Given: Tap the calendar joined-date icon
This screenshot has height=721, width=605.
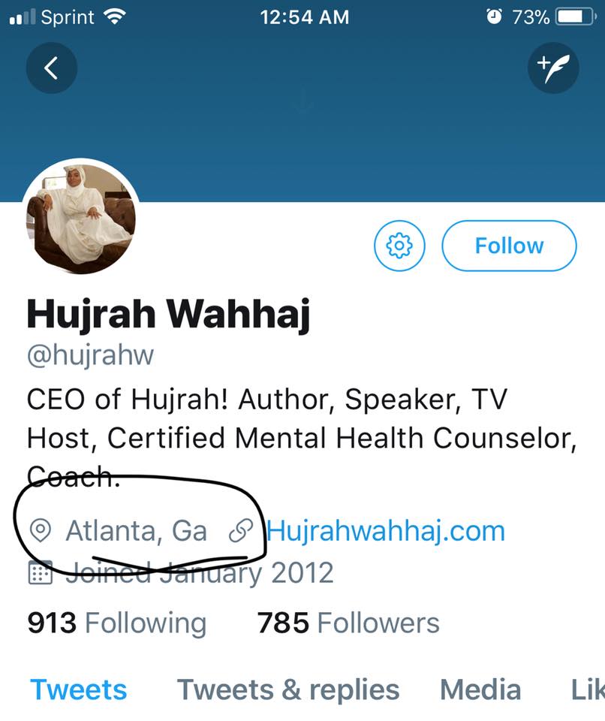Looking at the screenshot, I should click(40, 572).
